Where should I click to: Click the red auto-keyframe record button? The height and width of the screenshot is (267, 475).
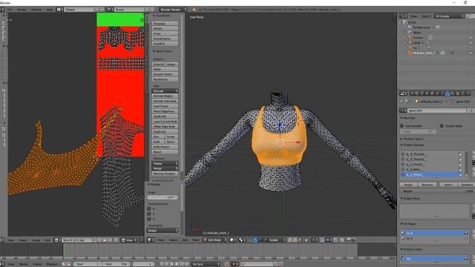click(x=227, y=264)
